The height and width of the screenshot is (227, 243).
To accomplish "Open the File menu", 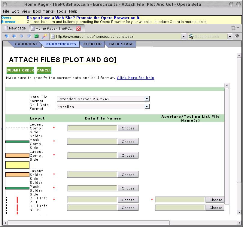I will pos(6,11).
